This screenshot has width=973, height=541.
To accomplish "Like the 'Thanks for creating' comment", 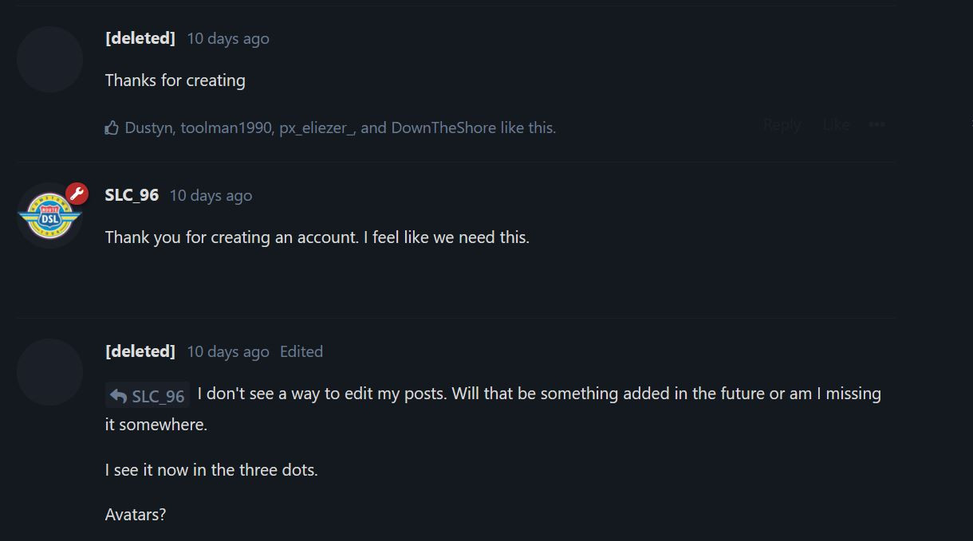I will tap(836, 125).
